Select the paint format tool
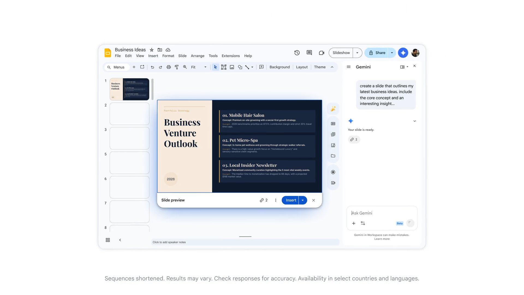Screen dimensions: 524x295 177,67
